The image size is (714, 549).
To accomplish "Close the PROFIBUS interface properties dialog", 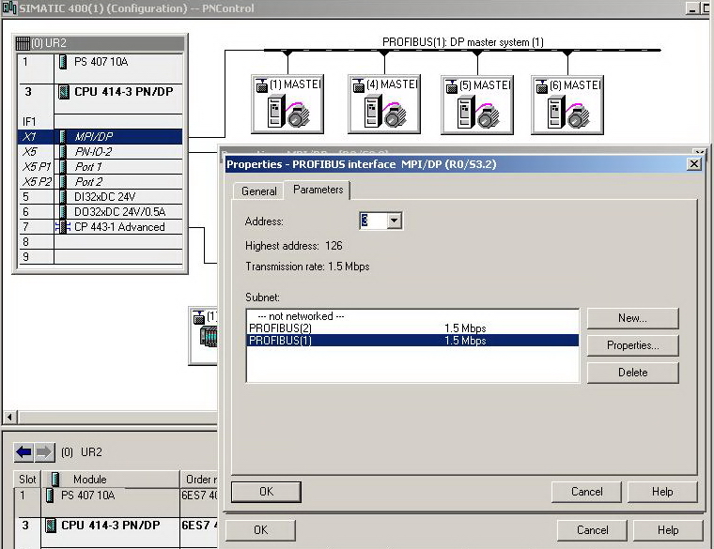I will (x=694, y=163).
